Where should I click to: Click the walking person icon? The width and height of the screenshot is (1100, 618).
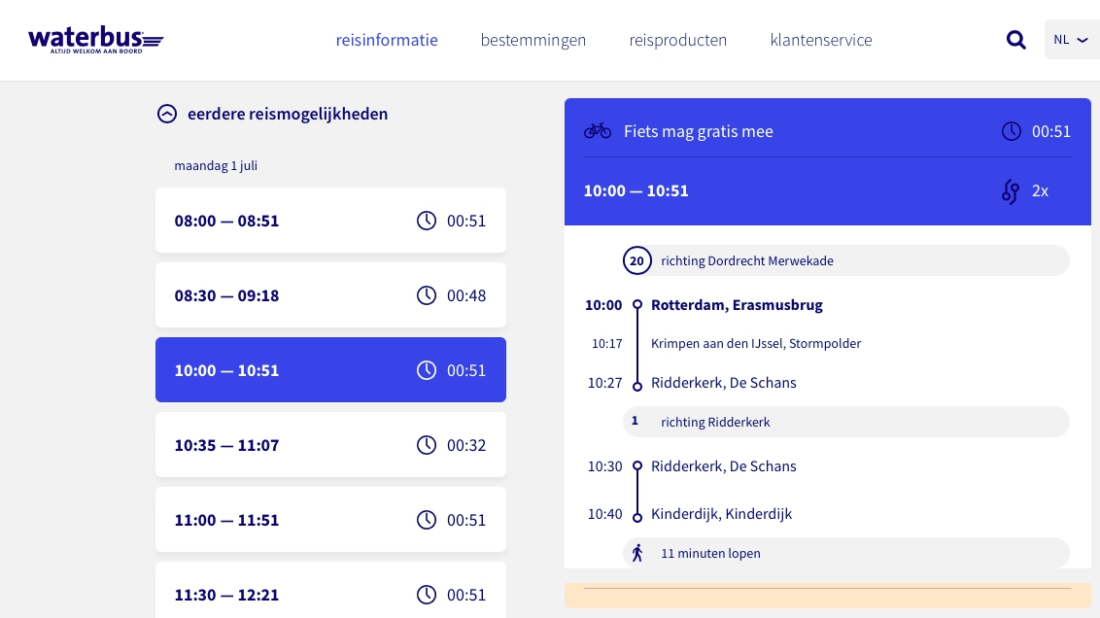pyautogui.click(x=637, y=553)
